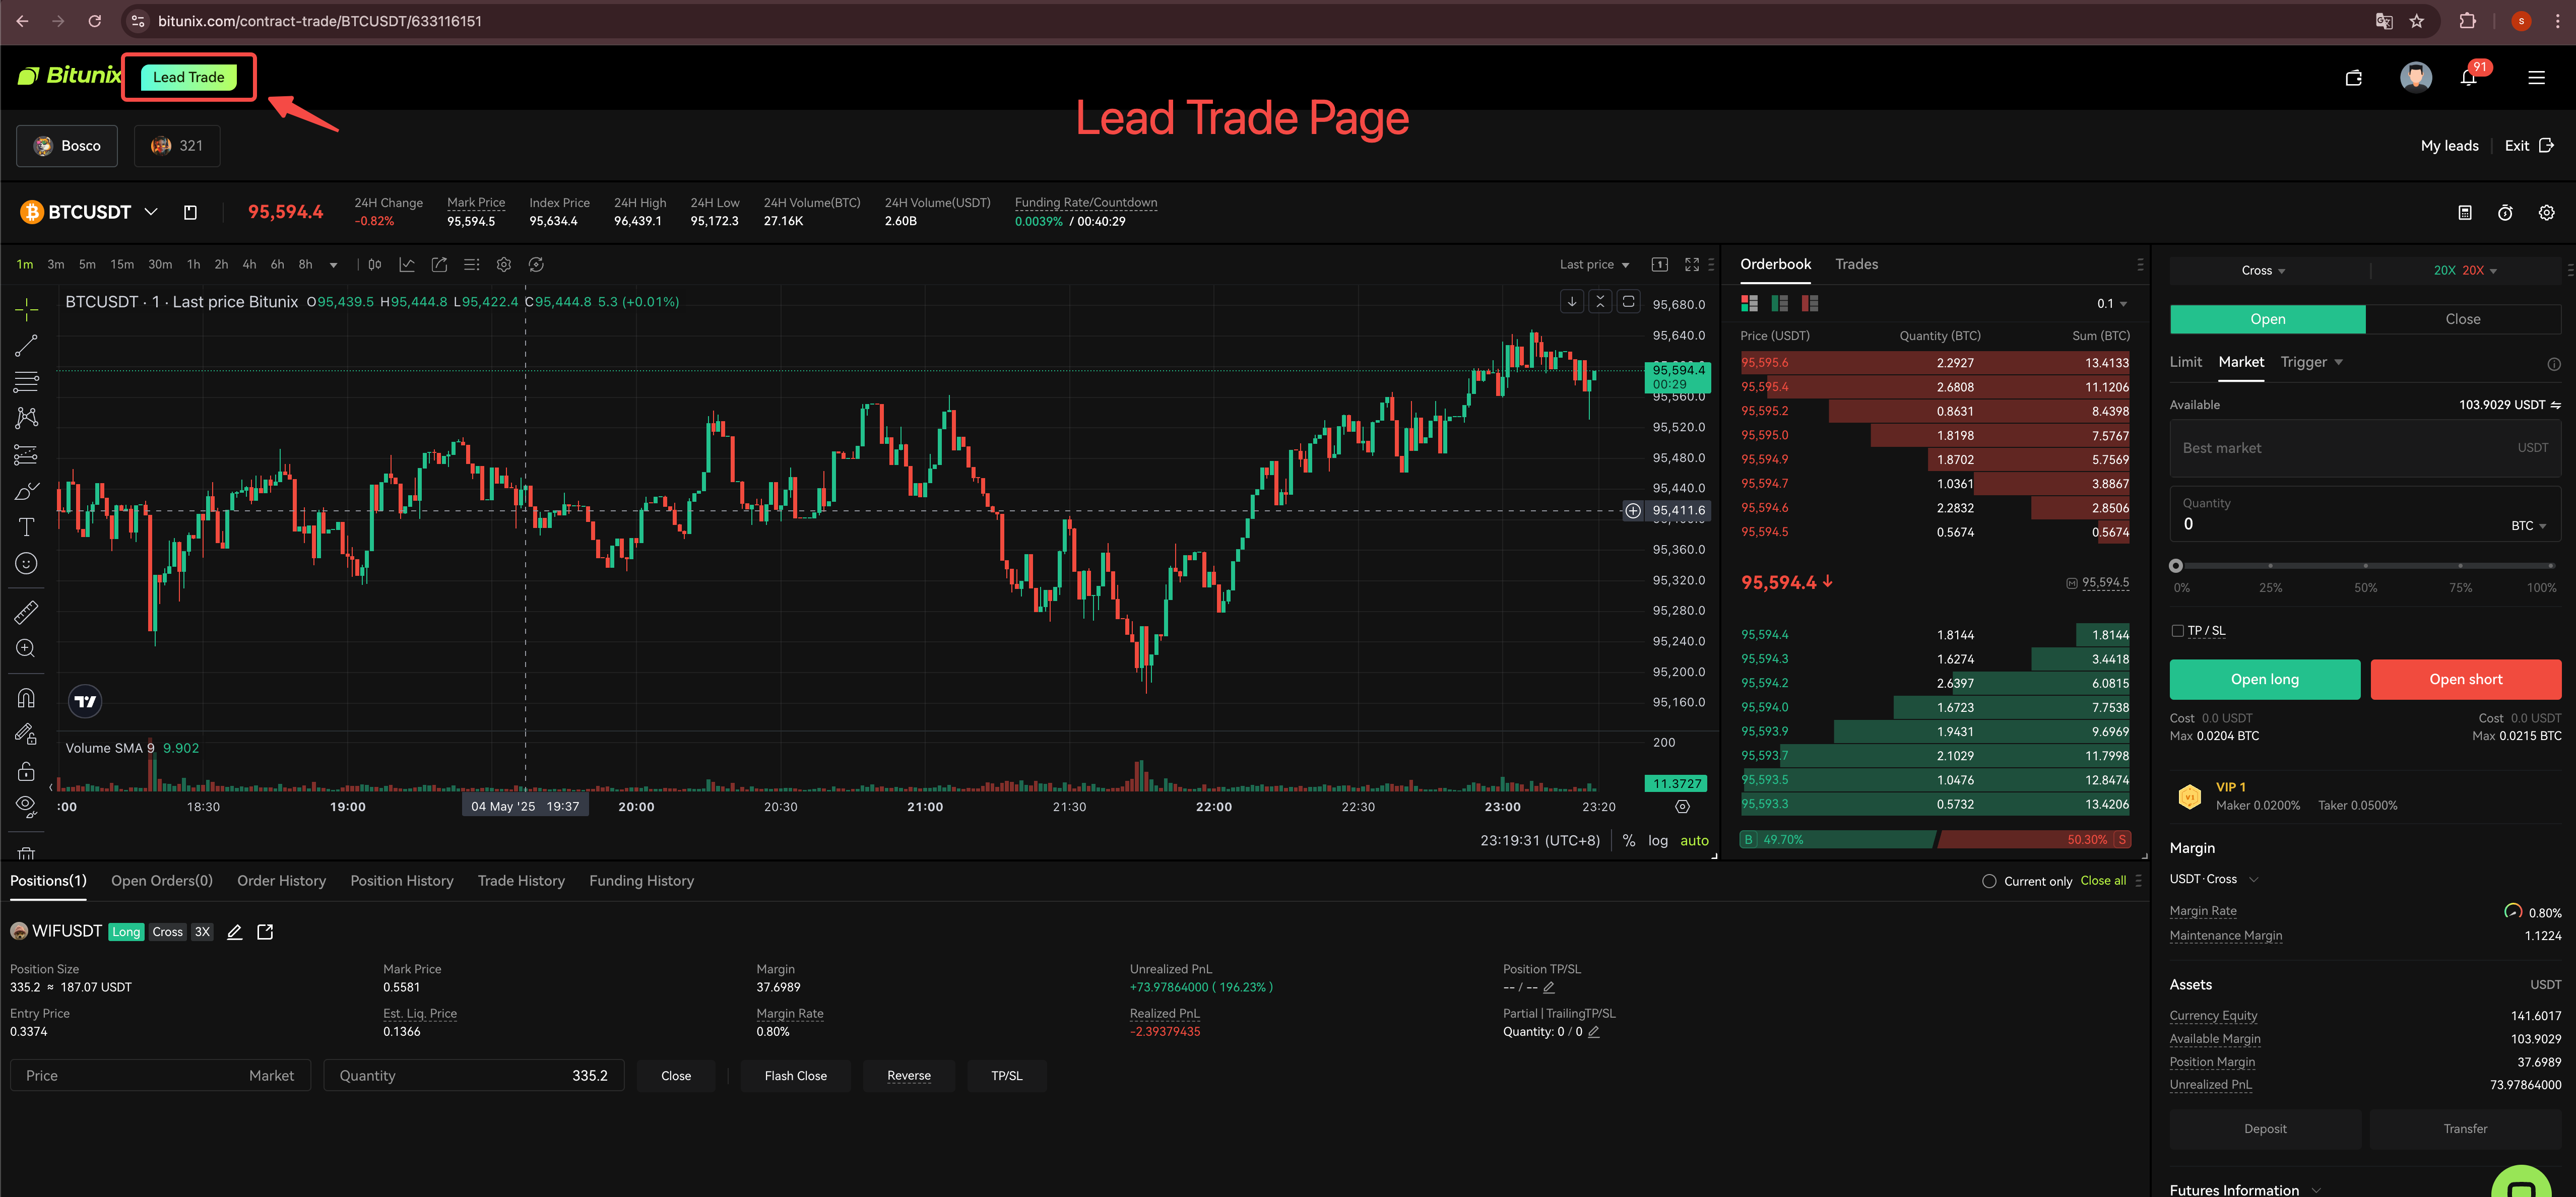Hide all drawings with eye icon
2576x1197 pixels.
tap(27, 805)
